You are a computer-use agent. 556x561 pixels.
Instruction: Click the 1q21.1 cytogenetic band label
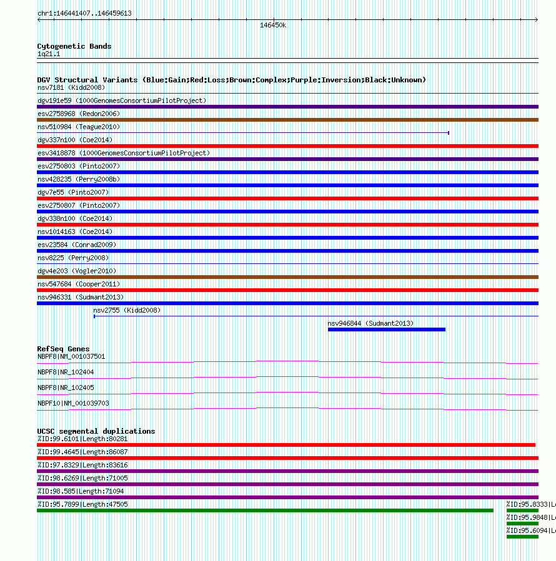click(x=49, y=54)
